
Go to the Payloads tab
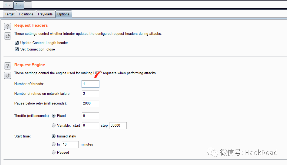point(45,14)
